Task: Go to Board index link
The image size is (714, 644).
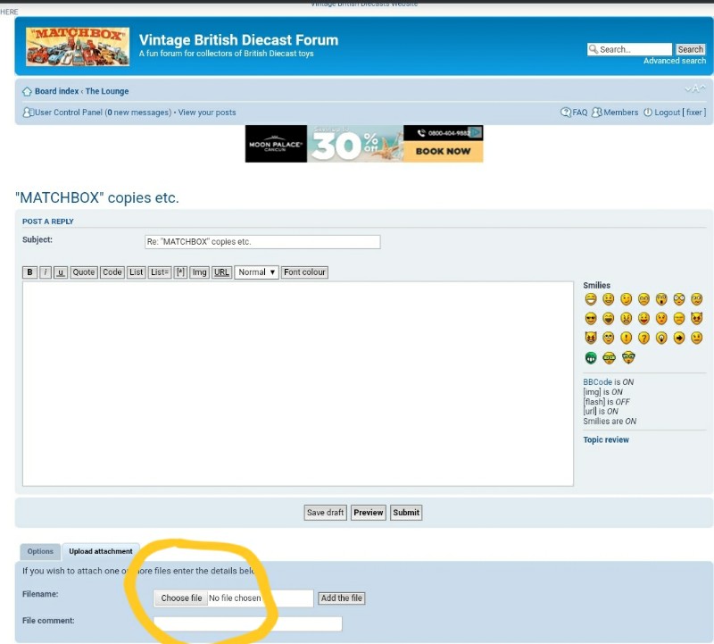Action: (56, 91)
